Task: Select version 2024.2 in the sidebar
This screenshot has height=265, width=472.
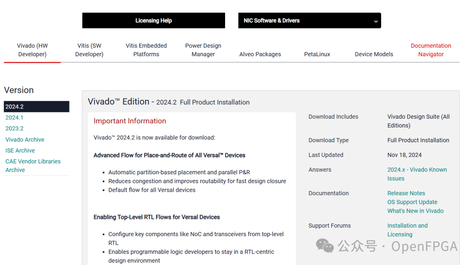Action: click(x=36, y=106)
